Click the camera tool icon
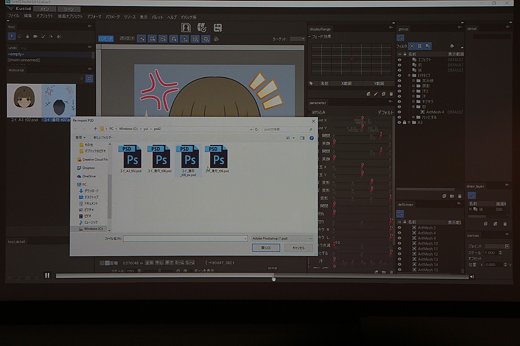The image size is (520, 346). click(35, 36)
